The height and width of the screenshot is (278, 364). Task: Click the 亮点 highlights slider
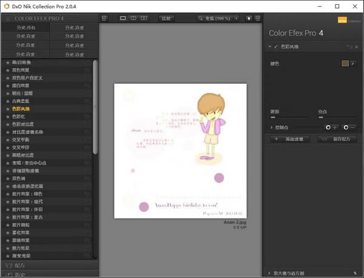pyautogui.click(x=337, y=118)
